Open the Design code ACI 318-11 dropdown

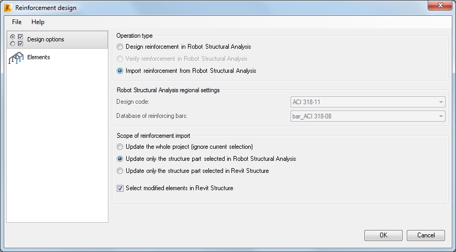click(x=368, y=102)
